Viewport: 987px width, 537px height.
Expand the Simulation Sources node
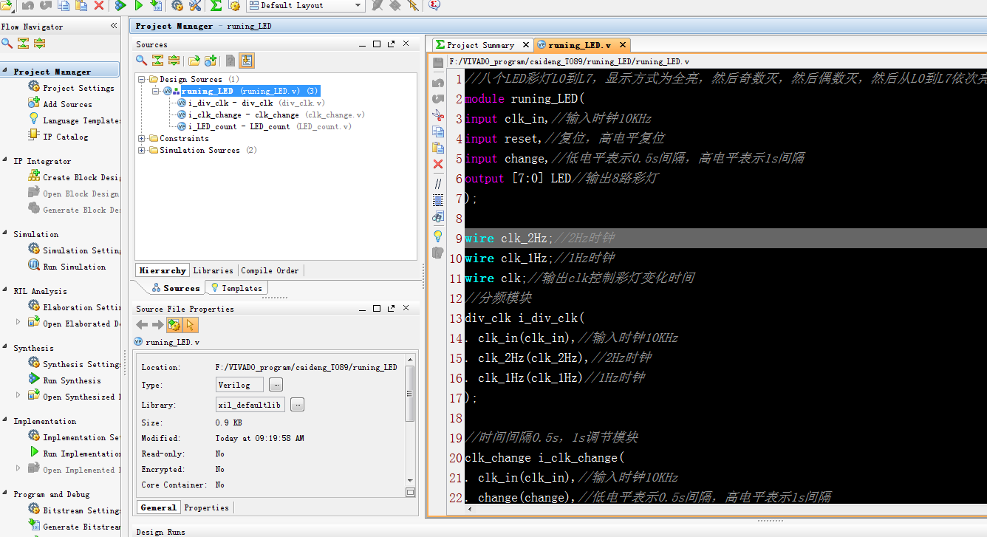142,150
